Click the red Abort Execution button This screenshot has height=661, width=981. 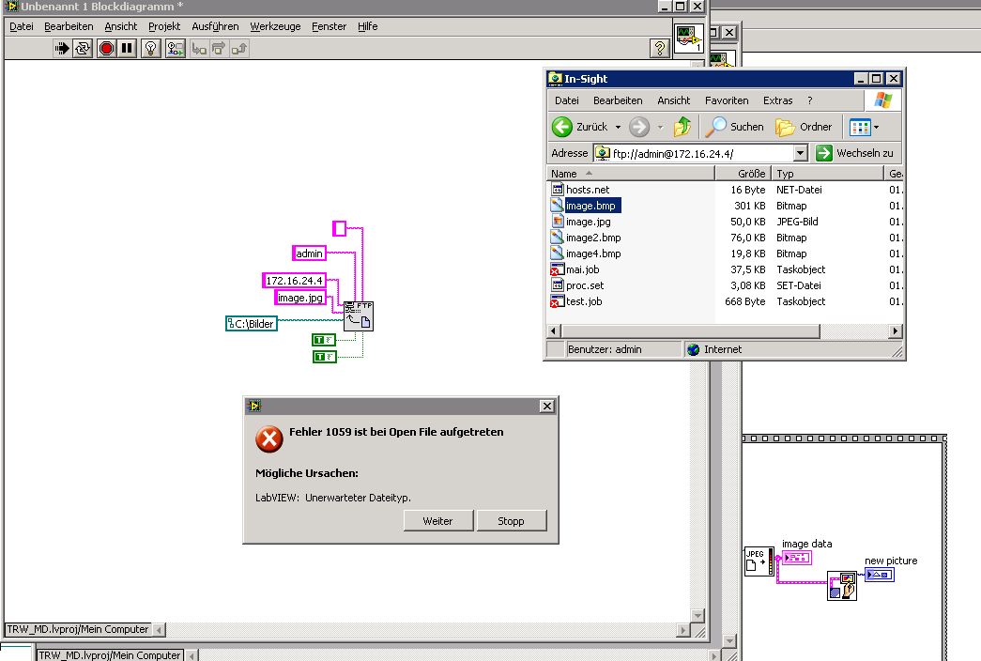pos(106,48)
